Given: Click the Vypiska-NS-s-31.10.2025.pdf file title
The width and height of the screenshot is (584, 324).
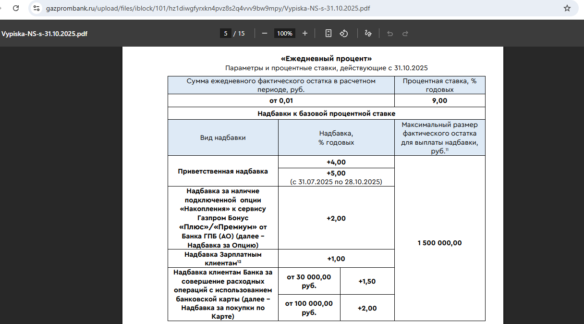Looking at the screenshot, I should [44, 34].
